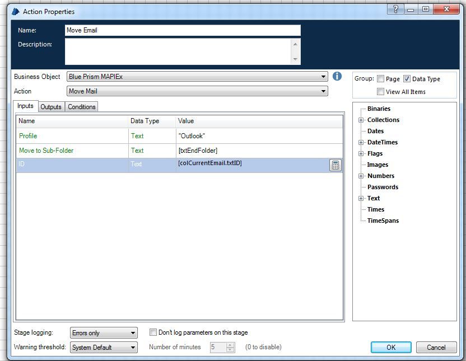Image resolution: width=466 pixels, height=361 pixels.
Task: Open the business object info icon
Action: pyautogui.click(x=337, y=76)
